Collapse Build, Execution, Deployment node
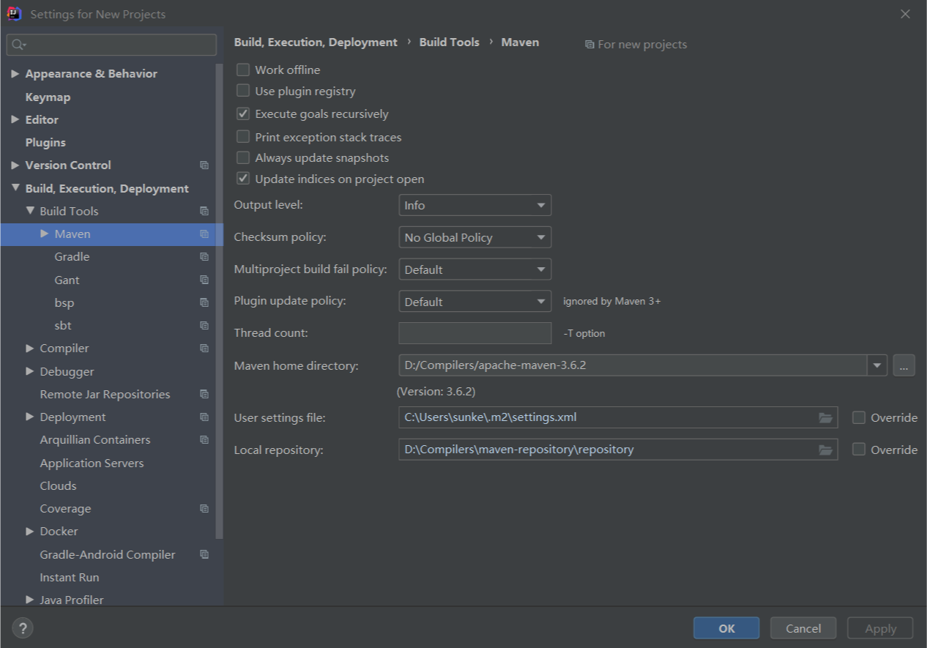This screenshot has height=648, width=927. (x=15, y=188)
